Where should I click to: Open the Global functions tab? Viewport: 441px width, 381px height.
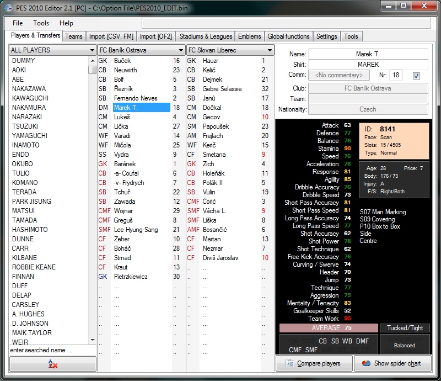[x=288, y=36]
